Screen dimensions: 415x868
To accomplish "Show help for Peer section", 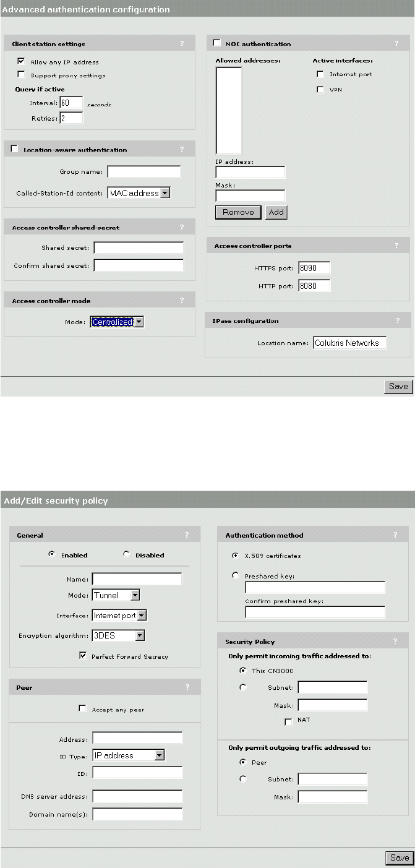I will pos(187,687).
